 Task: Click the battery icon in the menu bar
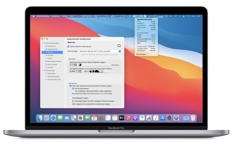point(171,16)
